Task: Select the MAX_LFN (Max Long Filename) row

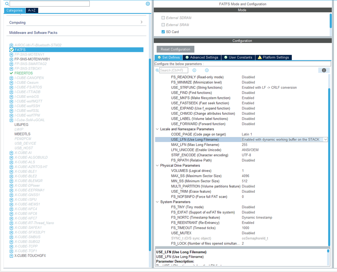Action: click(x=241, y=145)
